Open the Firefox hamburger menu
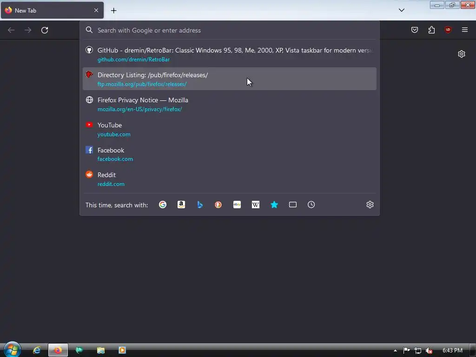The image size is (476, 357). tap(465, 30)
